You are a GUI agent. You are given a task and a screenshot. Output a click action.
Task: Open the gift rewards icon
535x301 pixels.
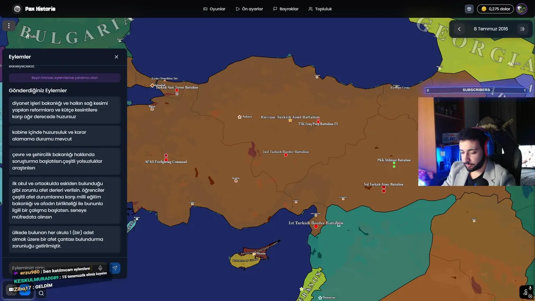click(x=469, y=9)
